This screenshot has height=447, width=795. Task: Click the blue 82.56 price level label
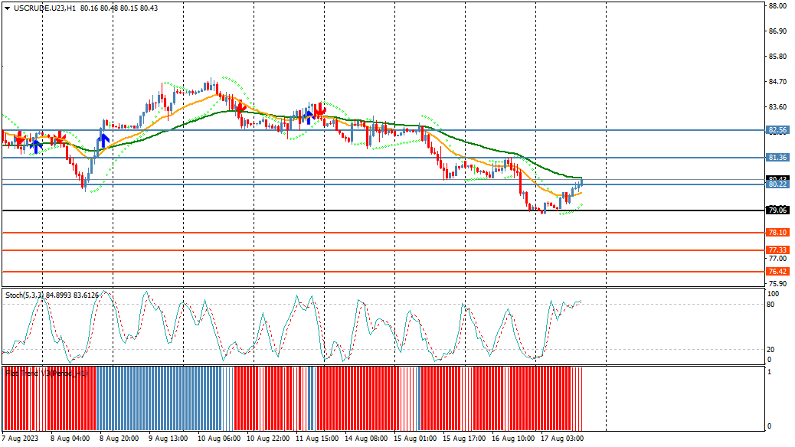point(777,130)
